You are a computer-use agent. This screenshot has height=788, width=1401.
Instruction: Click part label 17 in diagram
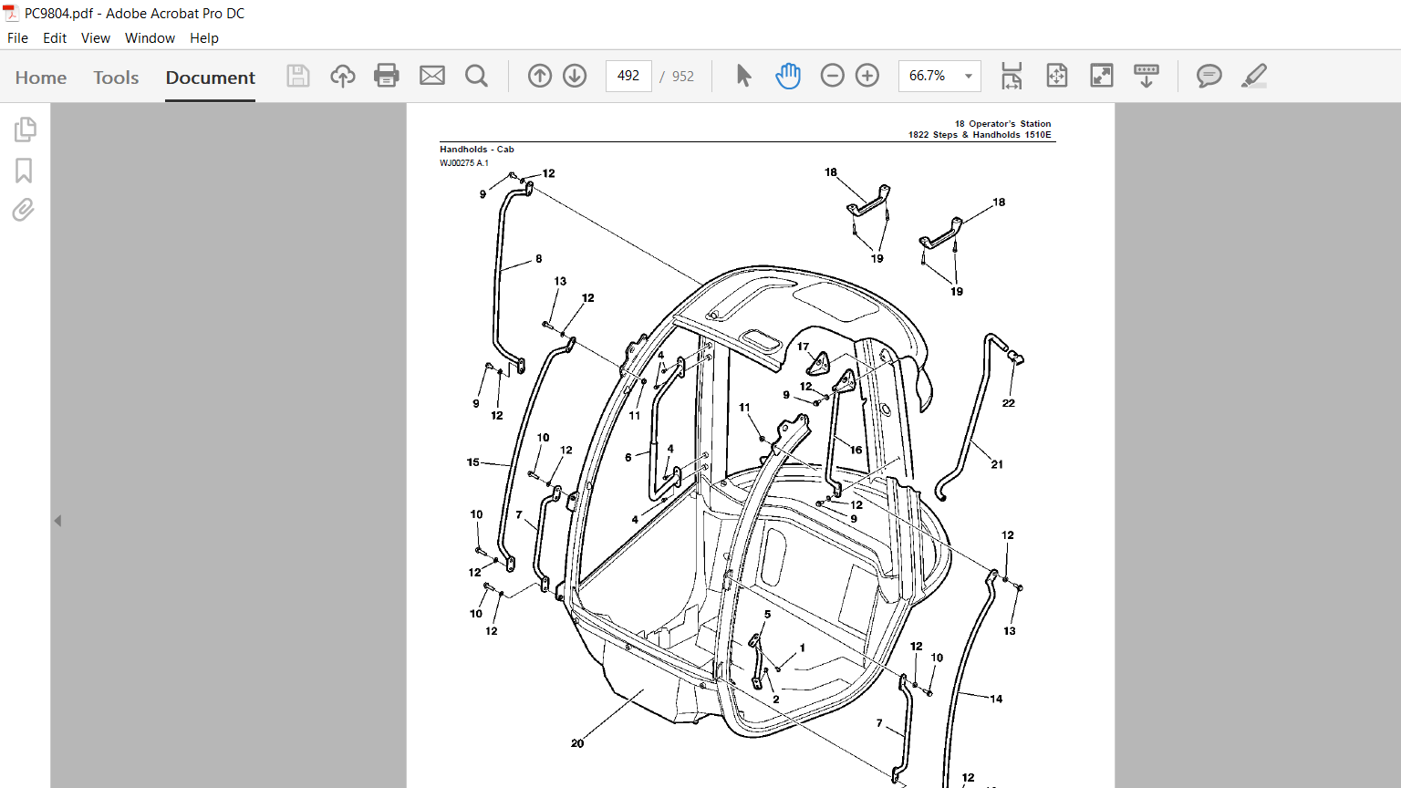(x=804, y=347)
